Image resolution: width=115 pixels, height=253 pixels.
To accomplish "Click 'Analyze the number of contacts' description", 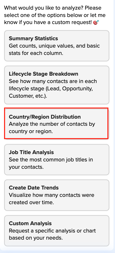I will pyautogui.click(x=52, y=128).
